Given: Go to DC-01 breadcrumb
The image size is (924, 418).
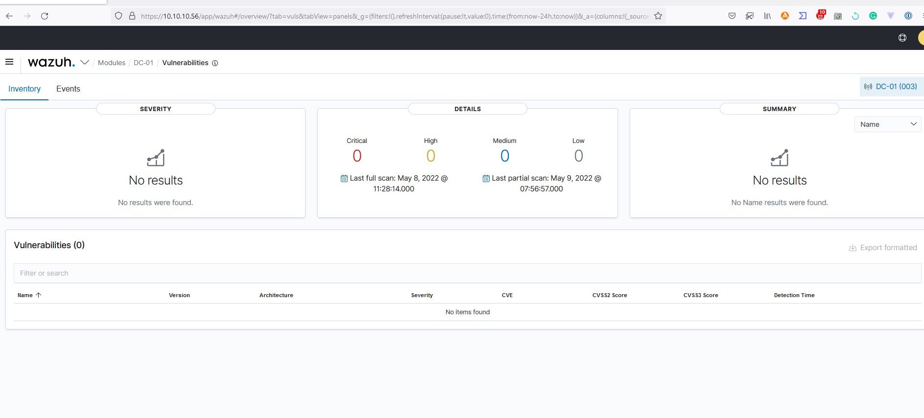Looking at the screenshot, I should [143, 63].
